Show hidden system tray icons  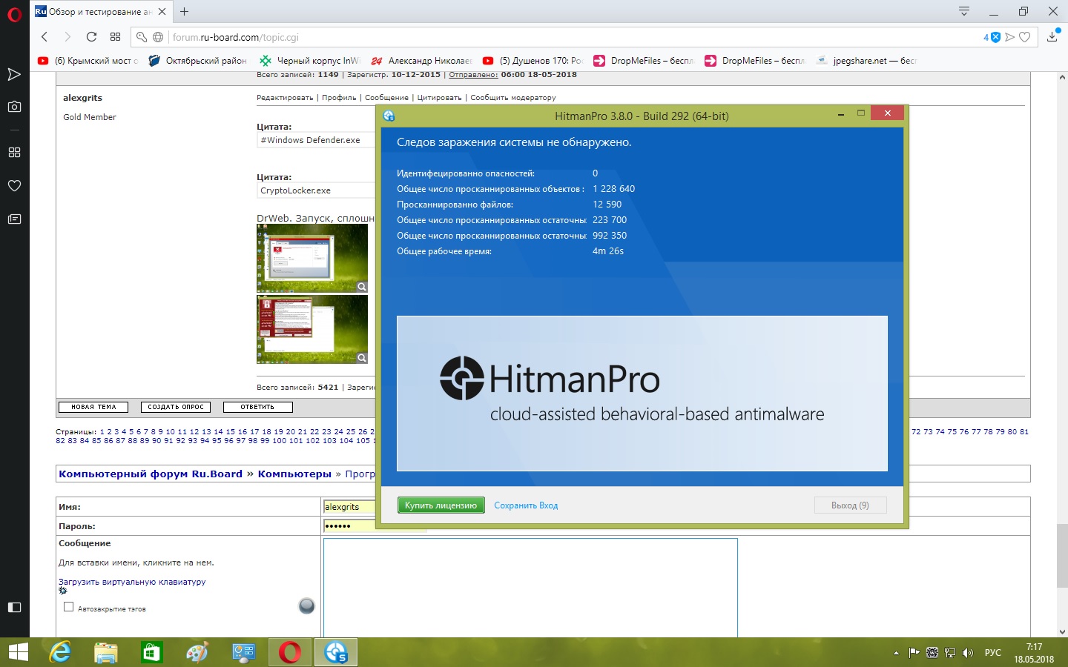(896, 653)
